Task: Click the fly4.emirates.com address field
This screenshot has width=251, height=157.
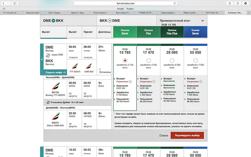Action: [x=125, y=3]
